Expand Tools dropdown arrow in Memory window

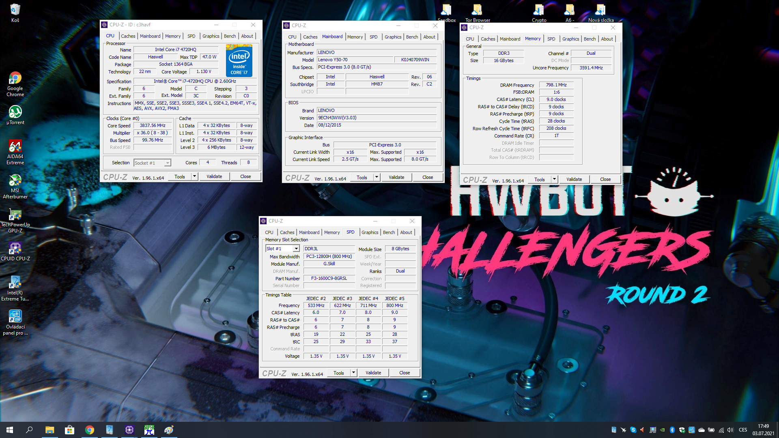coord(554,179)
